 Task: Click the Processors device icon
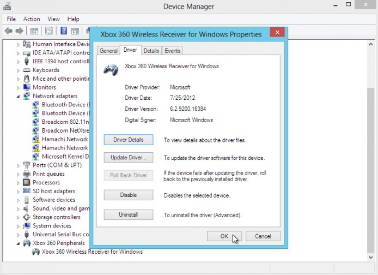(27, 182)
